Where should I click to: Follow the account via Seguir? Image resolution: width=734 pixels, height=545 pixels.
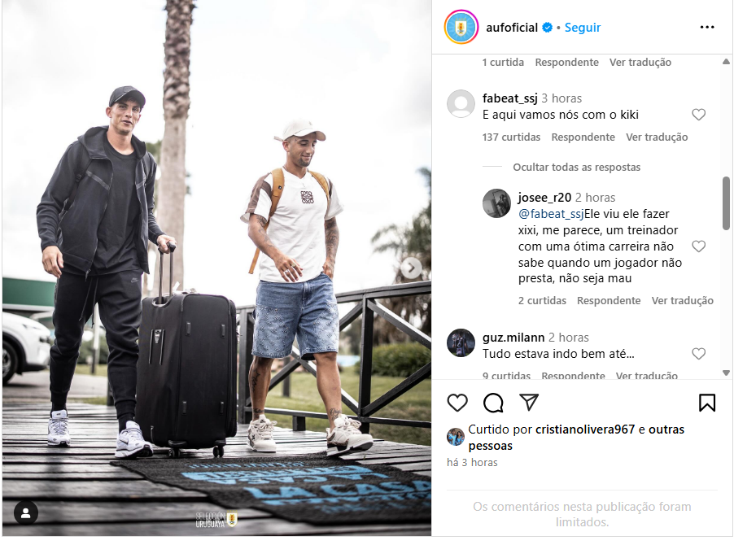pos(583,28)
